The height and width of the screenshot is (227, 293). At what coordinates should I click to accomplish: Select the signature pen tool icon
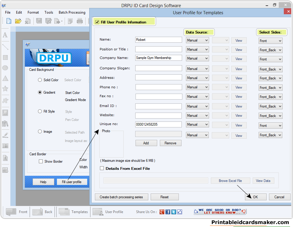click(5, 135)
